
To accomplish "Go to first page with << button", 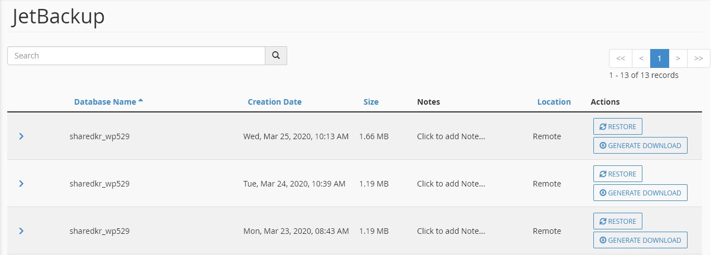I will (x=620, y=58).
